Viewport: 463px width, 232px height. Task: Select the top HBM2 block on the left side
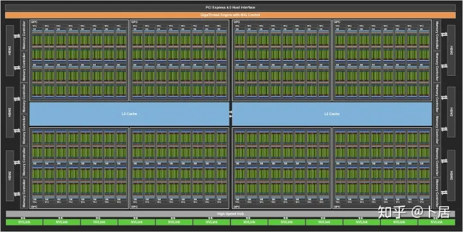[x=10, y=50]
